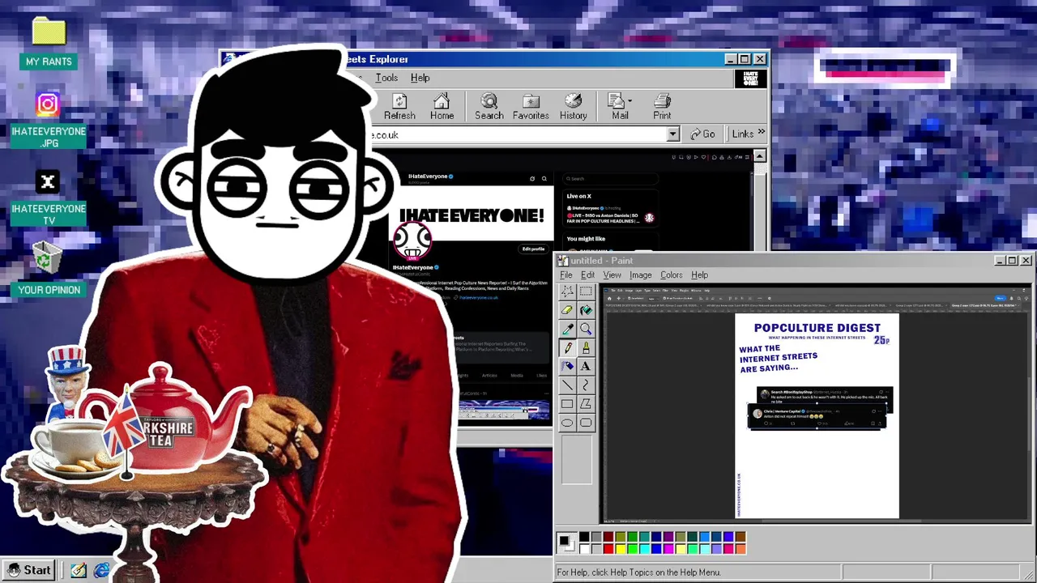Pick the straight Line tool
The image size is (1037, 583).
click(x=567, y=385)
